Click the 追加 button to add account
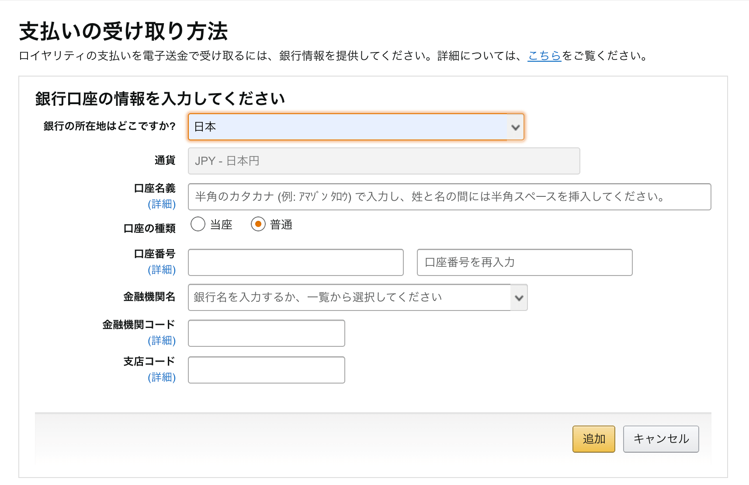749x485 pixels. coord(593,439)
